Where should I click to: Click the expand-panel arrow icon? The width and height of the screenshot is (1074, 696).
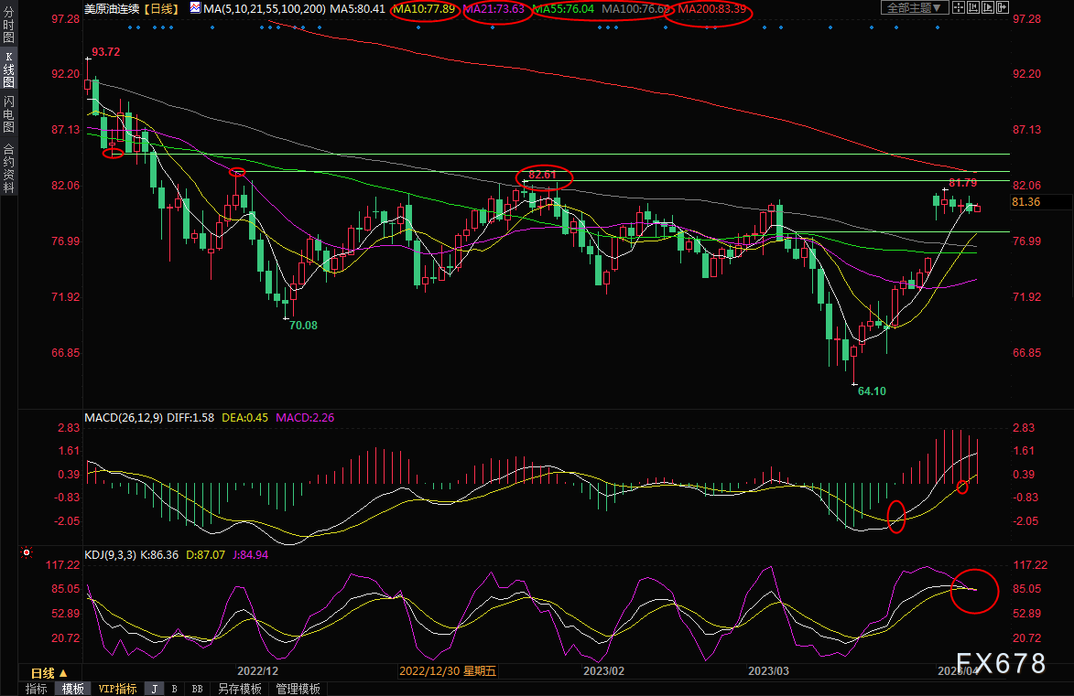[x=1002, y=7]
